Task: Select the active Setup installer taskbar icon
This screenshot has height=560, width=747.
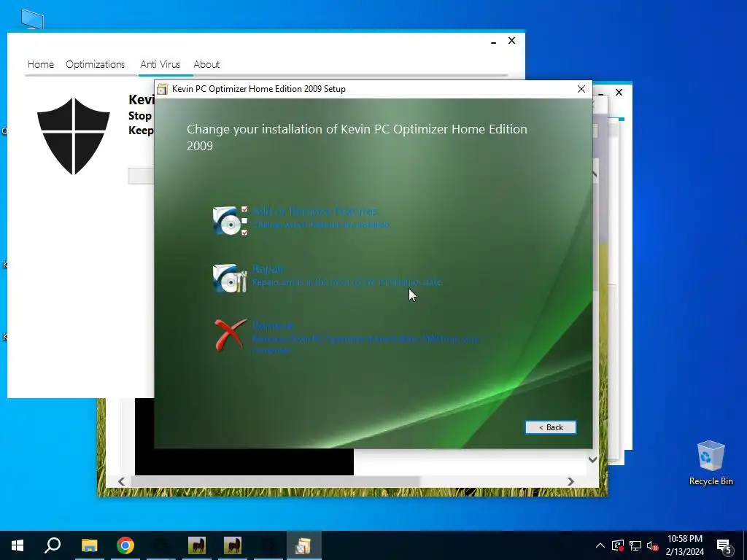Action: pos(303,545)
